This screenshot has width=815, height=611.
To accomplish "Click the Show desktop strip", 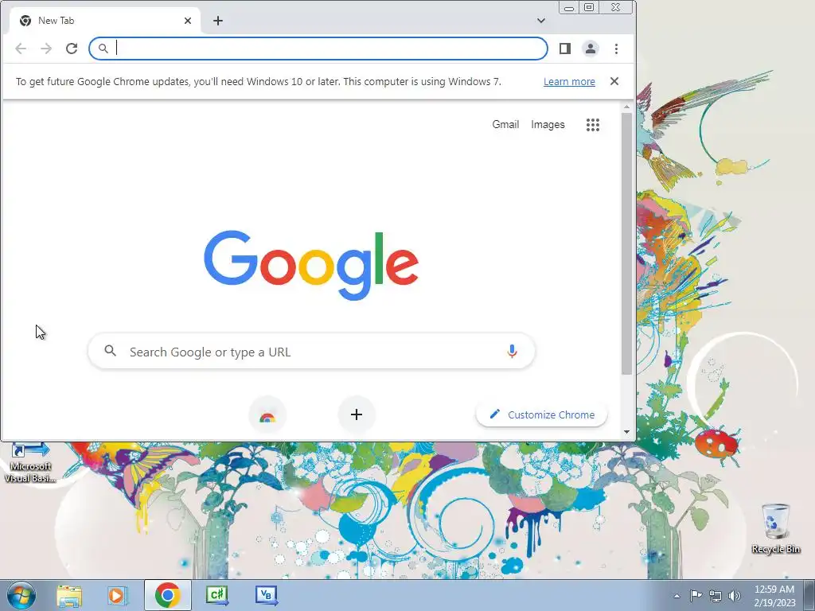I will [809, 595].
